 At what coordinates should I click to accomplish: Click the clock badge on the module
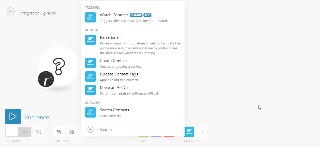[x=46, y=79]
